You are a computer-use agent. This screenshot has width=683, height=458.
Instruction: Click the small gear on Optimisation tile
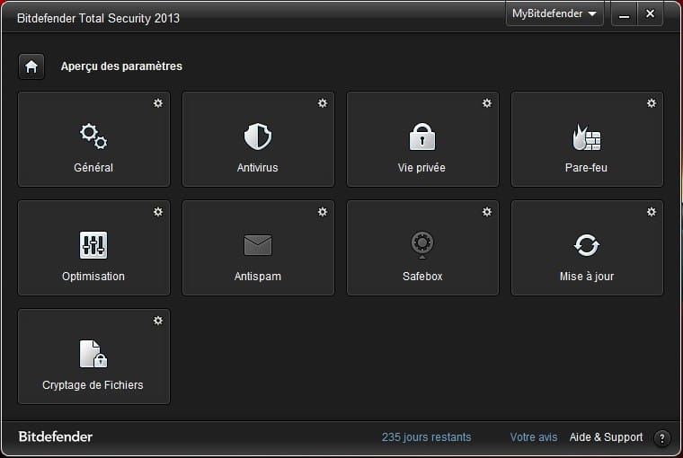[158, 212]
